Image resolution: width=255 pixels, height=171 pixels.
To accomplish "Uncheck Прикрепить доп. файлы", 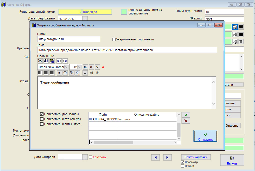I will click(42, 114).
